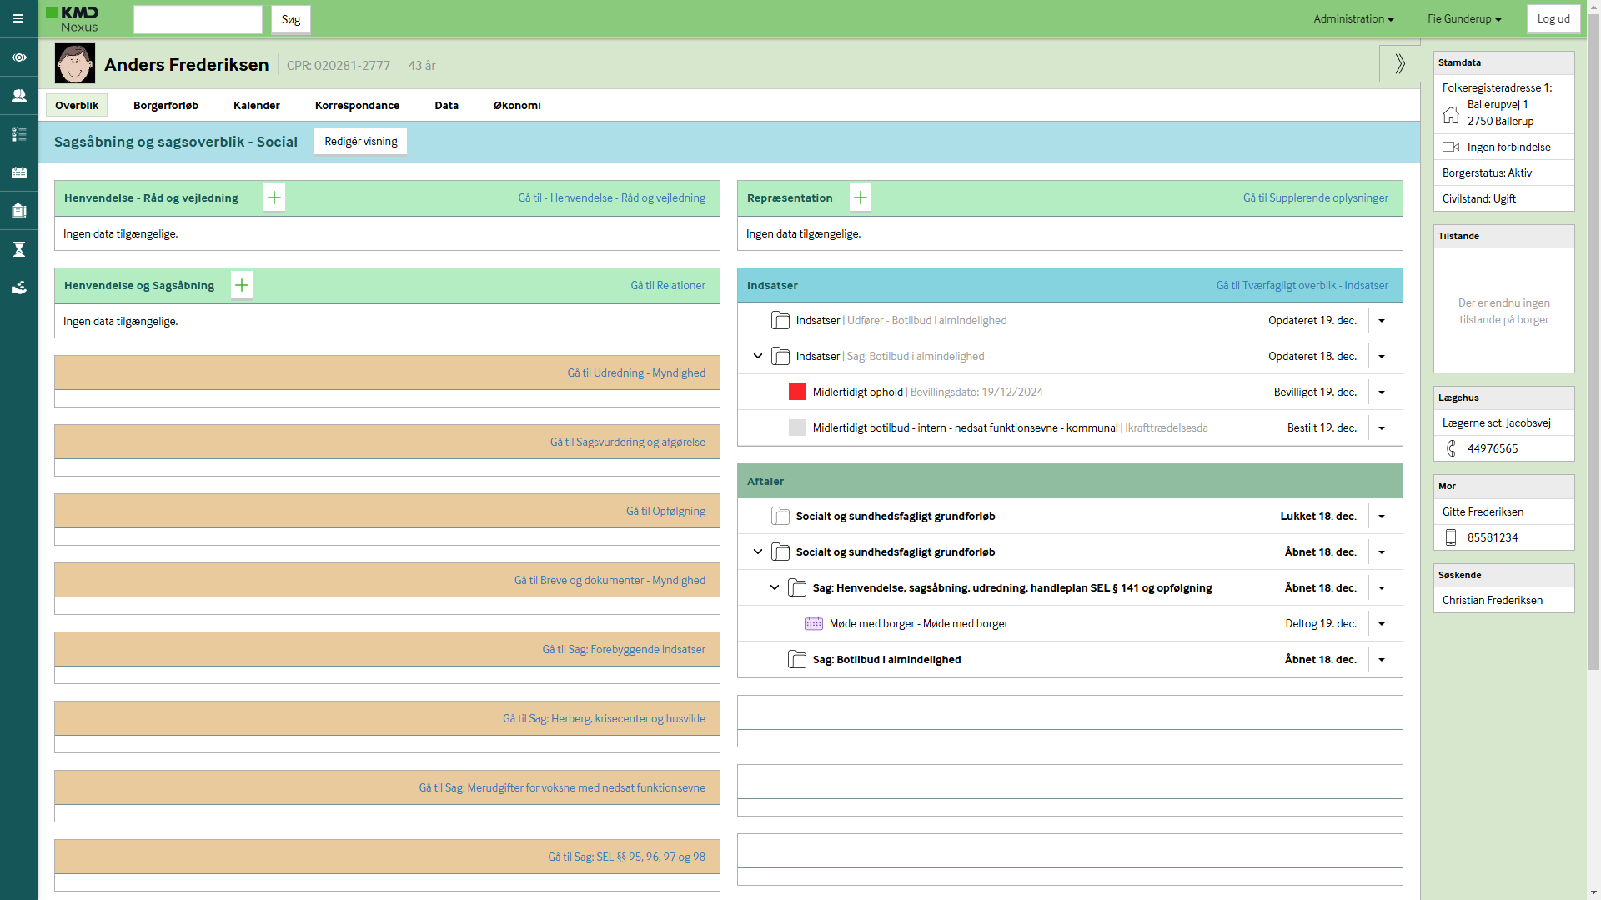Click the hourglass icon in left sidebar
Screen dimensions: 1601x900
coord(18,249)
